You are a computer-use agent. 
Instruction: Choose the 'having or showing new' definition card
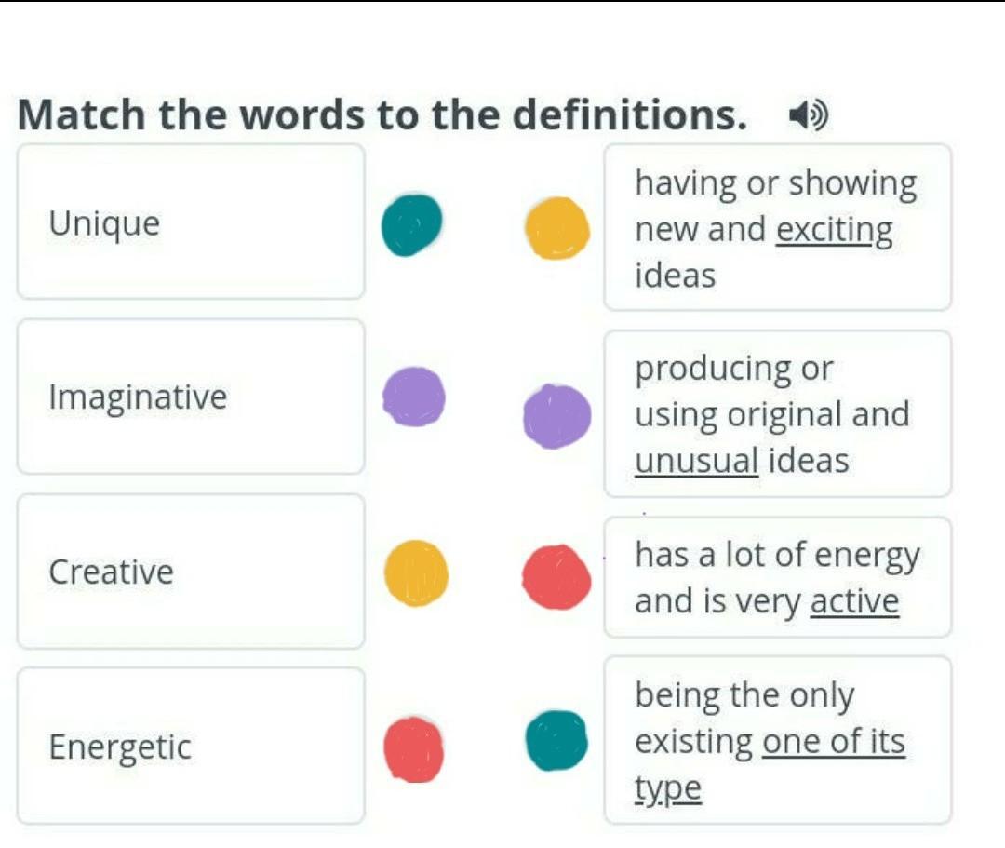[777, 227]
